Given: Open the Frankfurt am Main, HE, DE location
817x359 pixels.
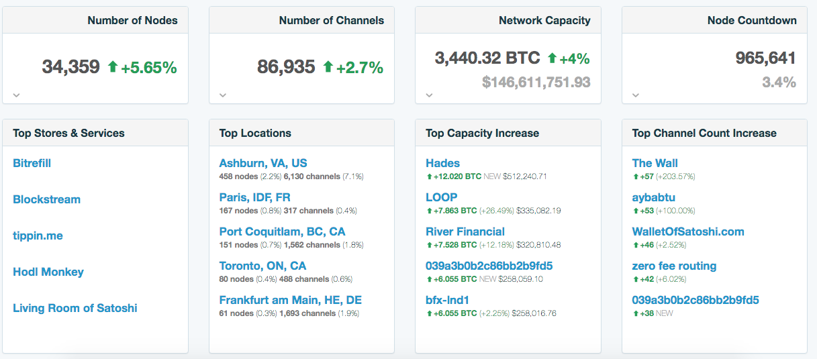Looking at the screenshot, I should (290, 300).
